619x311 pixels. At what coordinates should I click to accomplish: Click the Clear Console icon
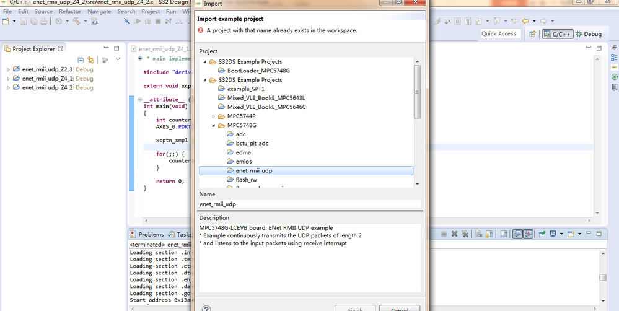(478, 234)
